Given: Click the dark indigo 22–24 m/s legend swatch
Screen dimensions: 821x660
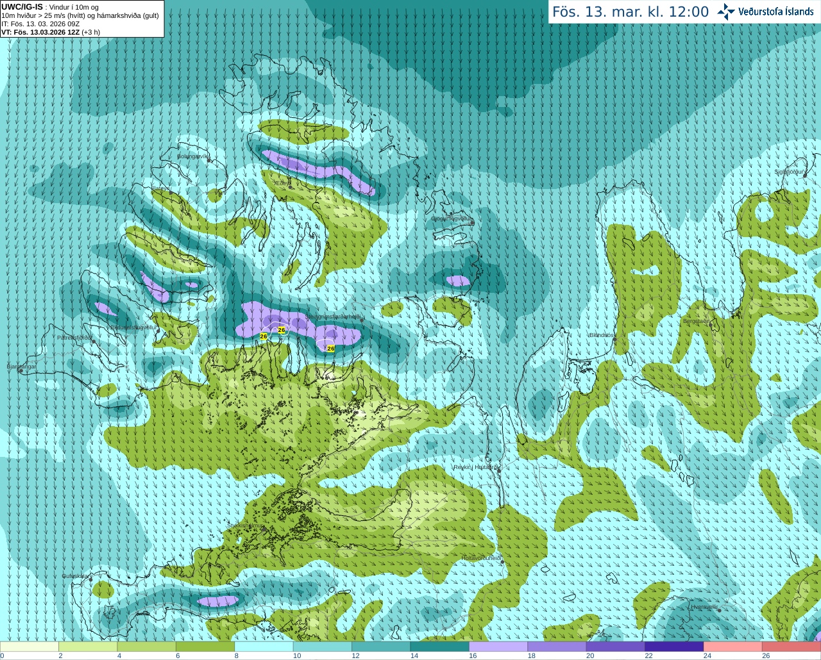Looking at the screenshot, I should coord(674,647).
